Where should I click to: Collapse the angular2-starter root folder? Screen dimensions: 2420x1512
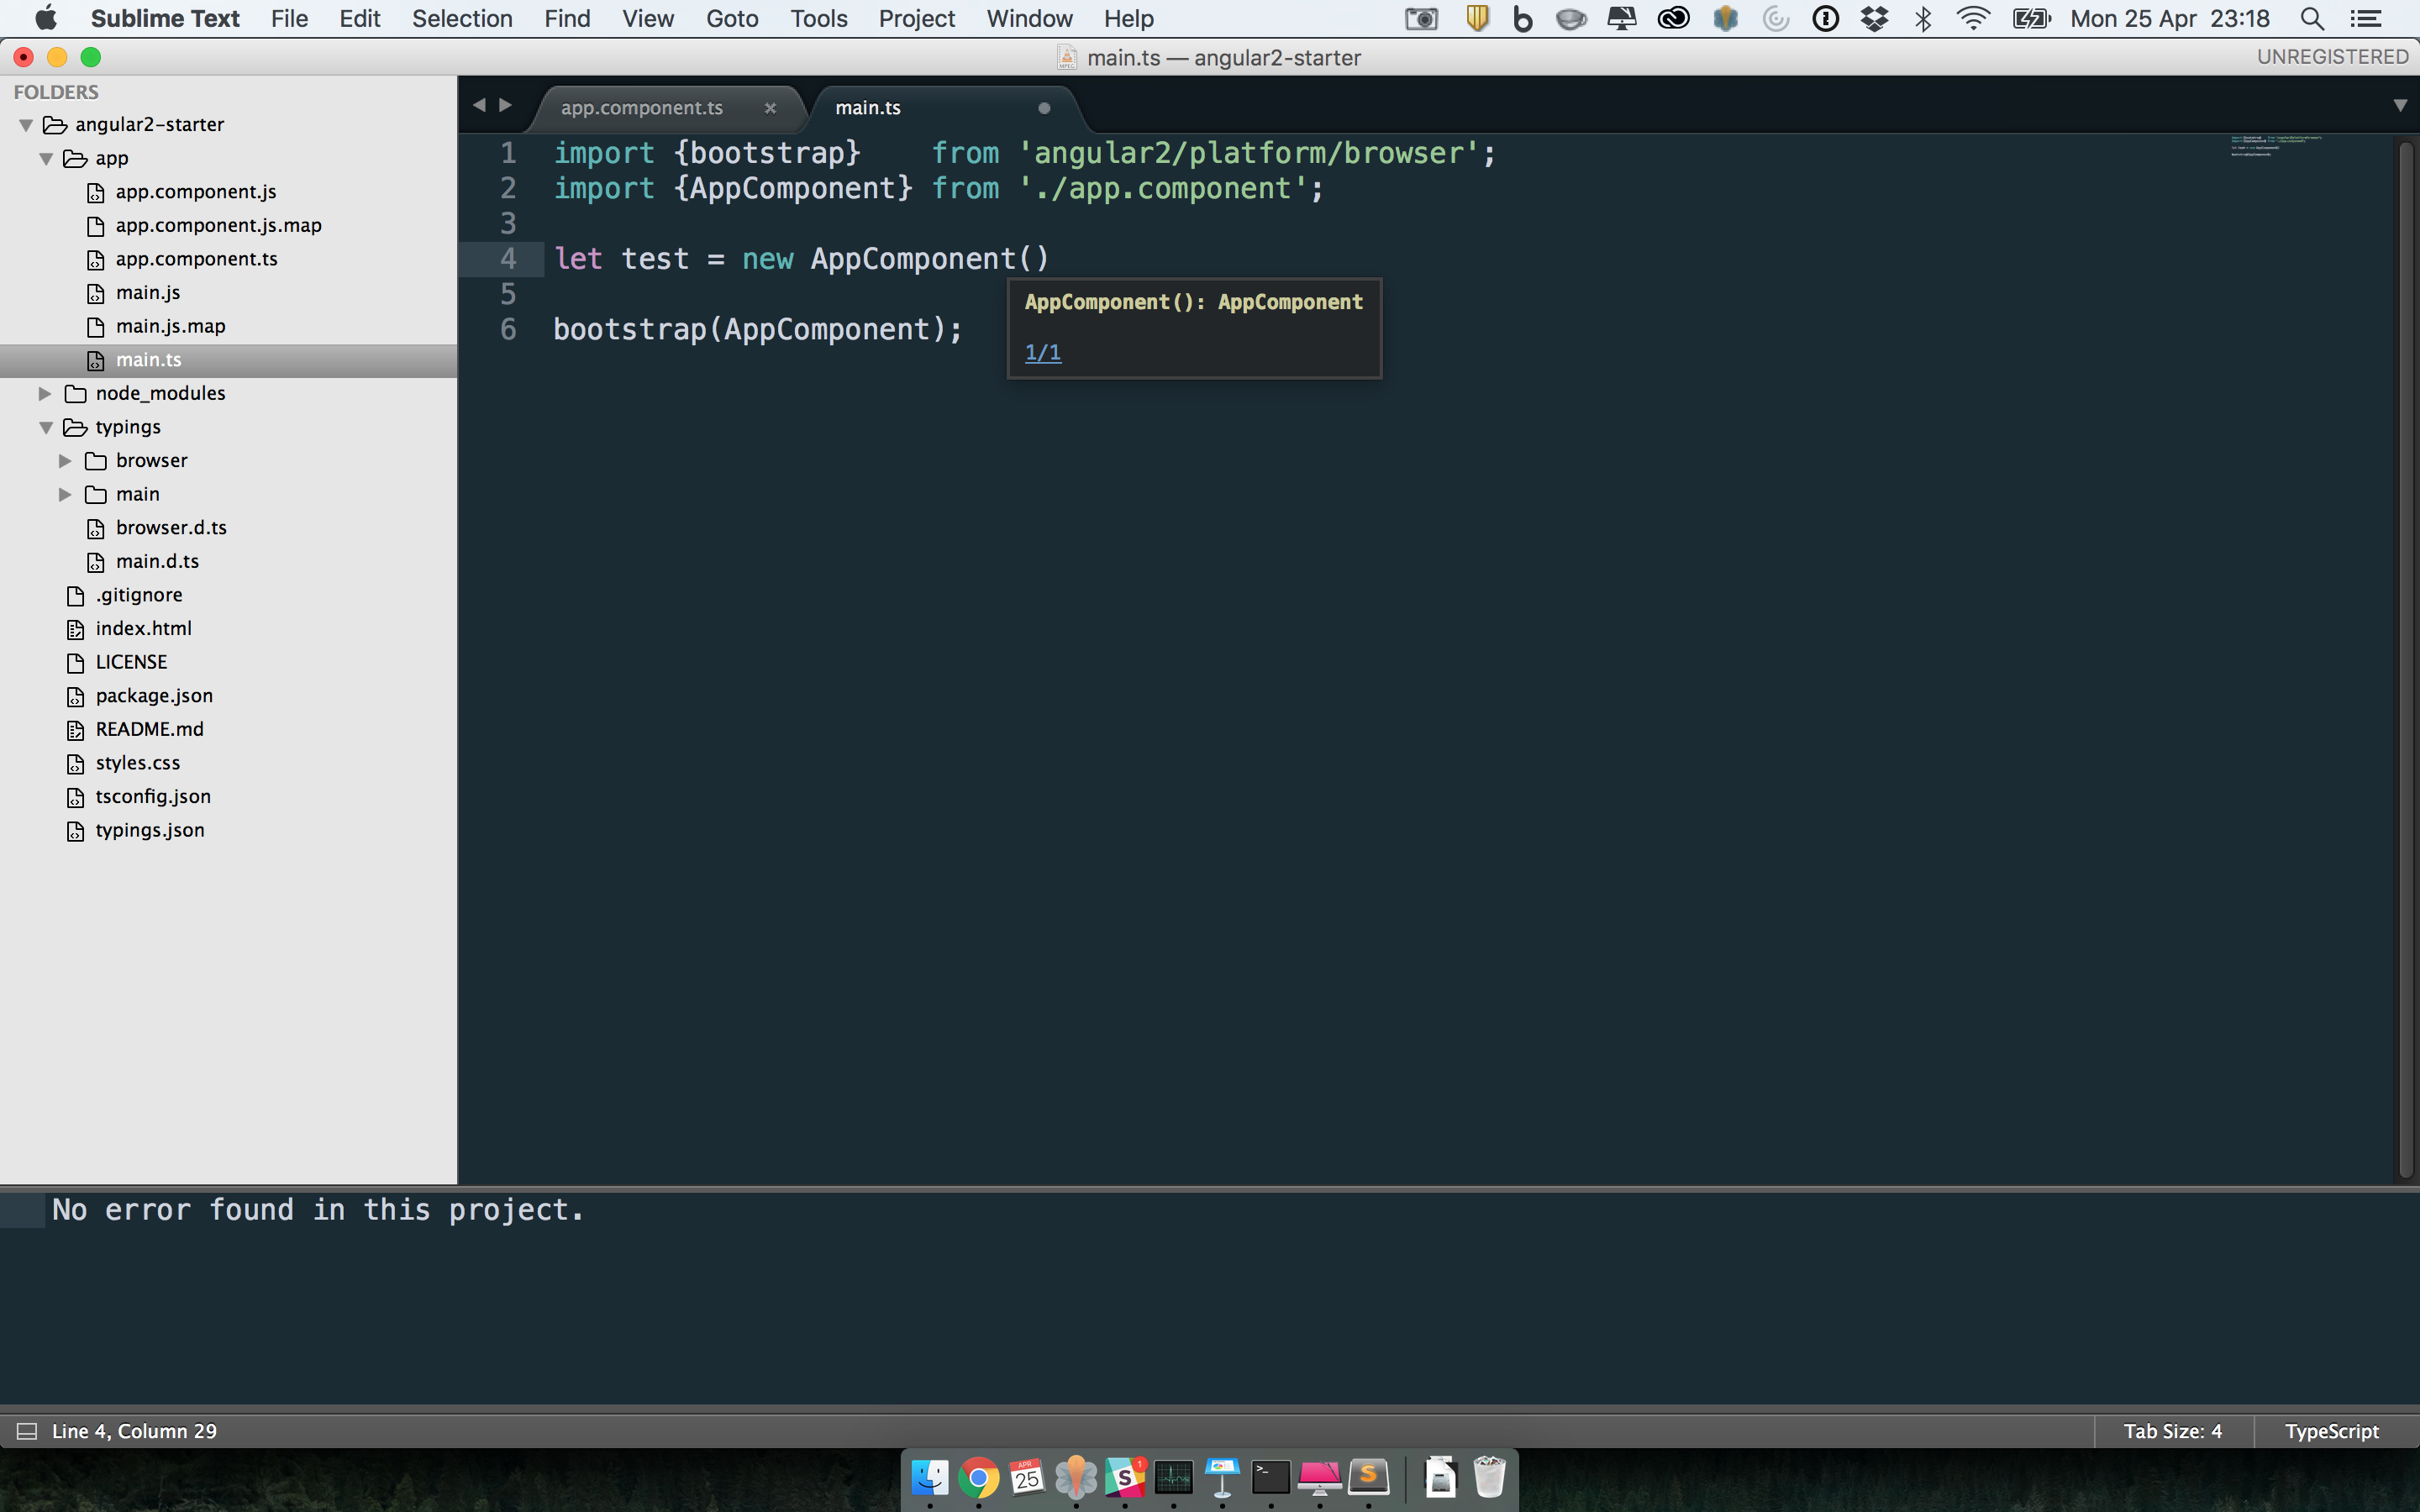coord(27,125)
